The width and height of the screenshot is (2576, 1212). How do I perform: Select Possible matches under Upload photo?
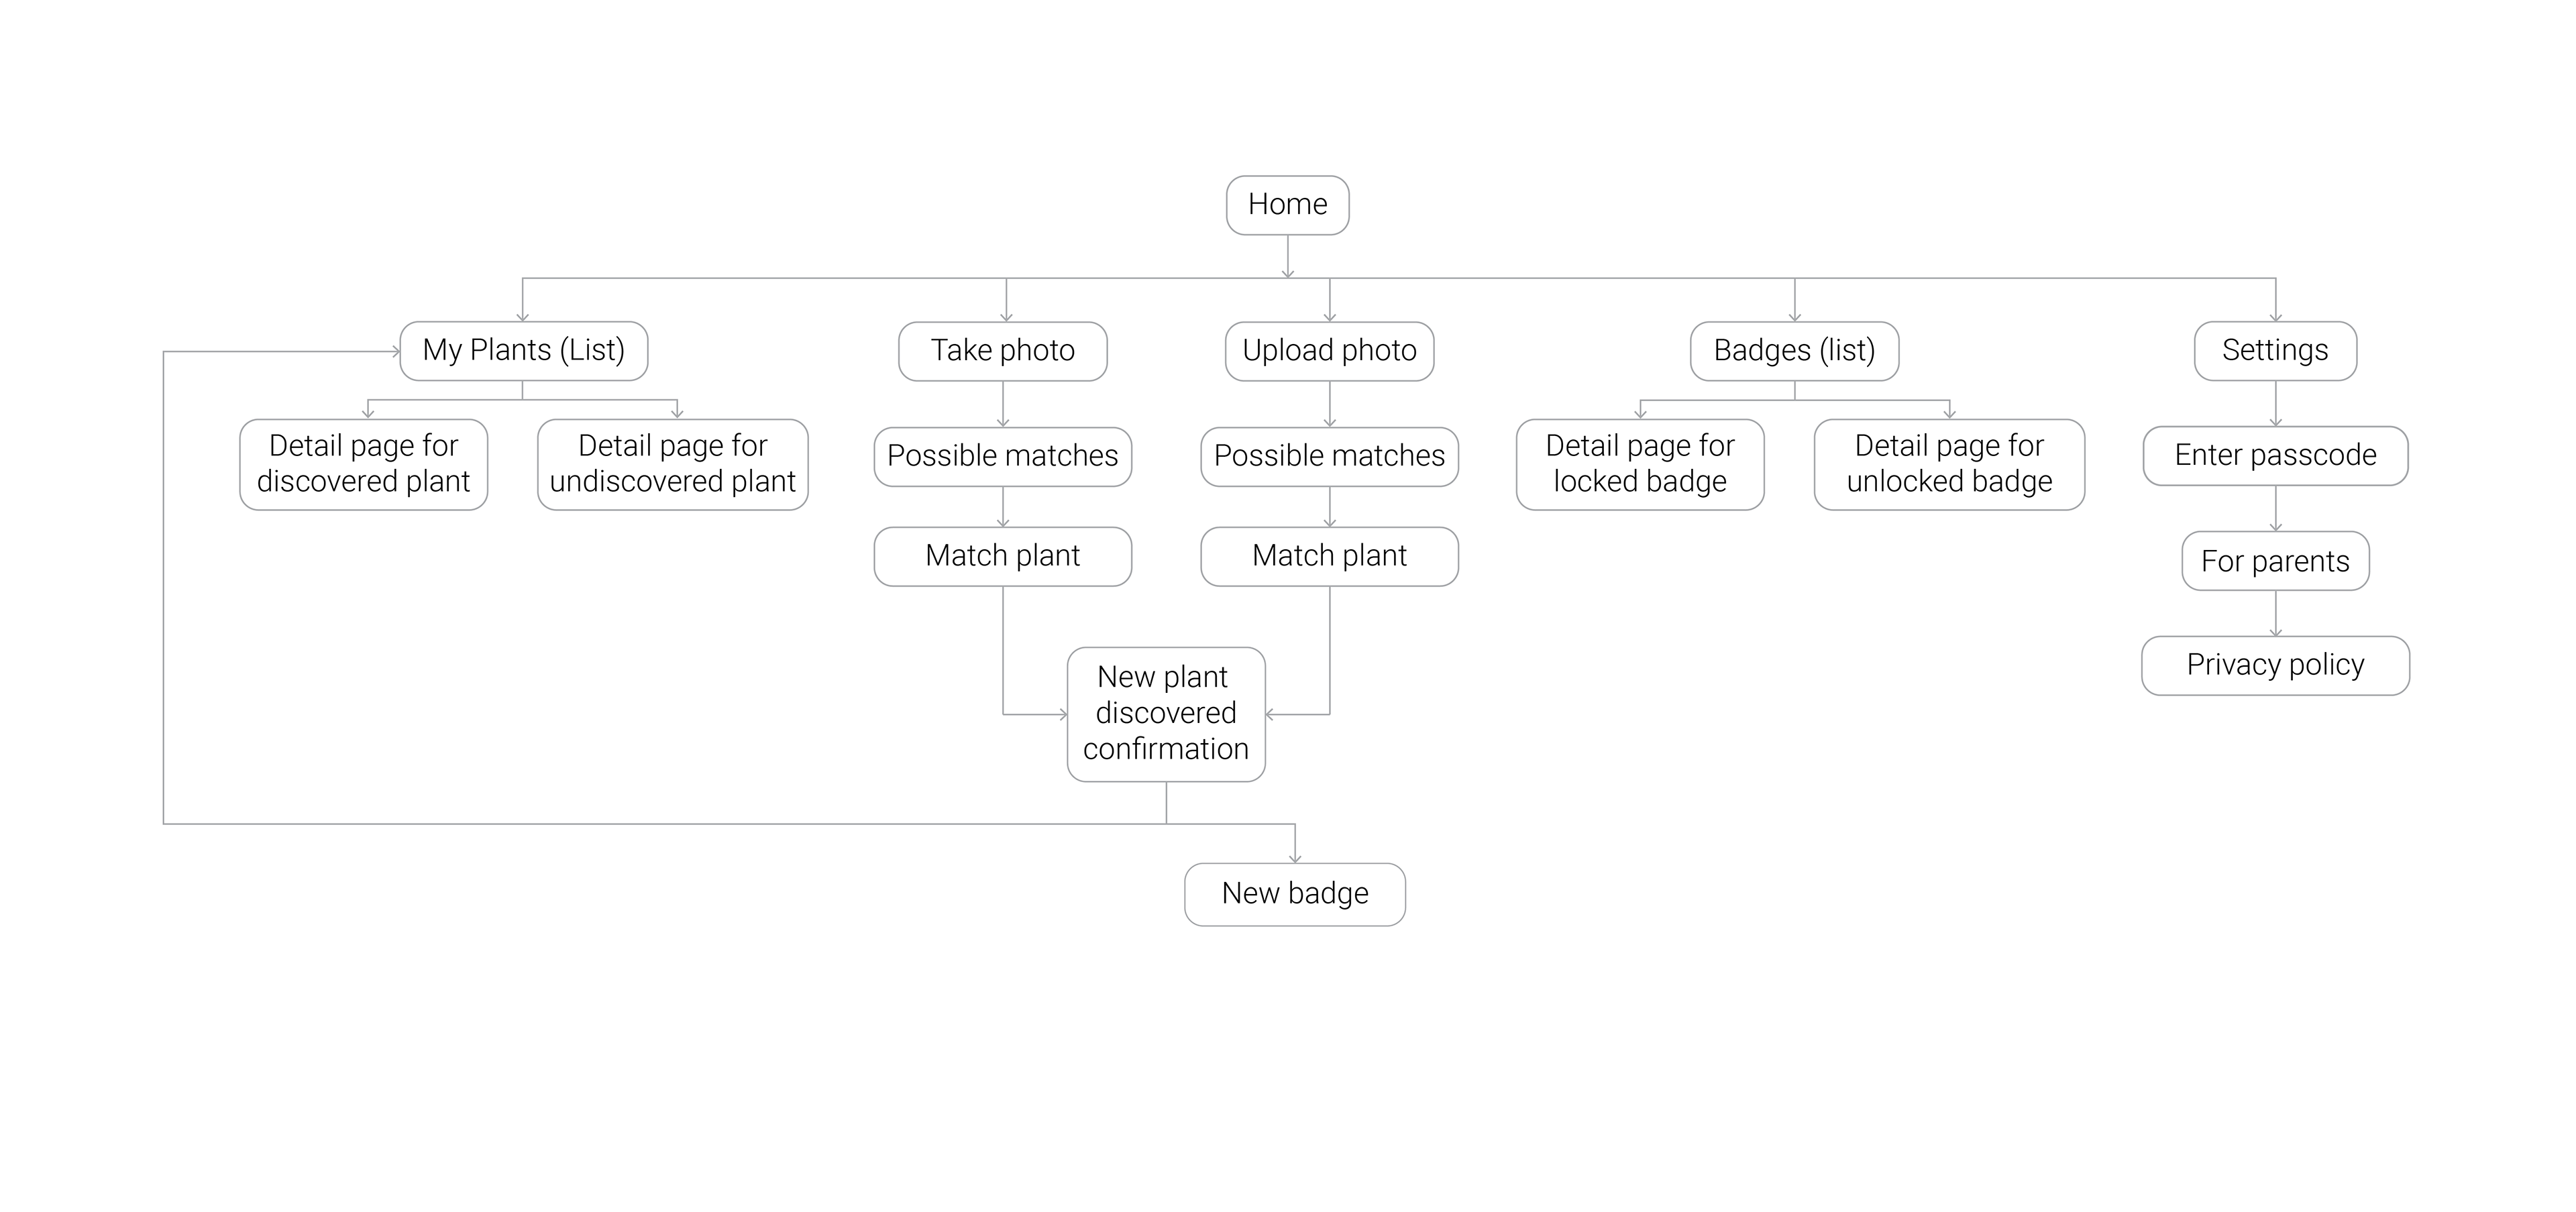coord(1329,456)
